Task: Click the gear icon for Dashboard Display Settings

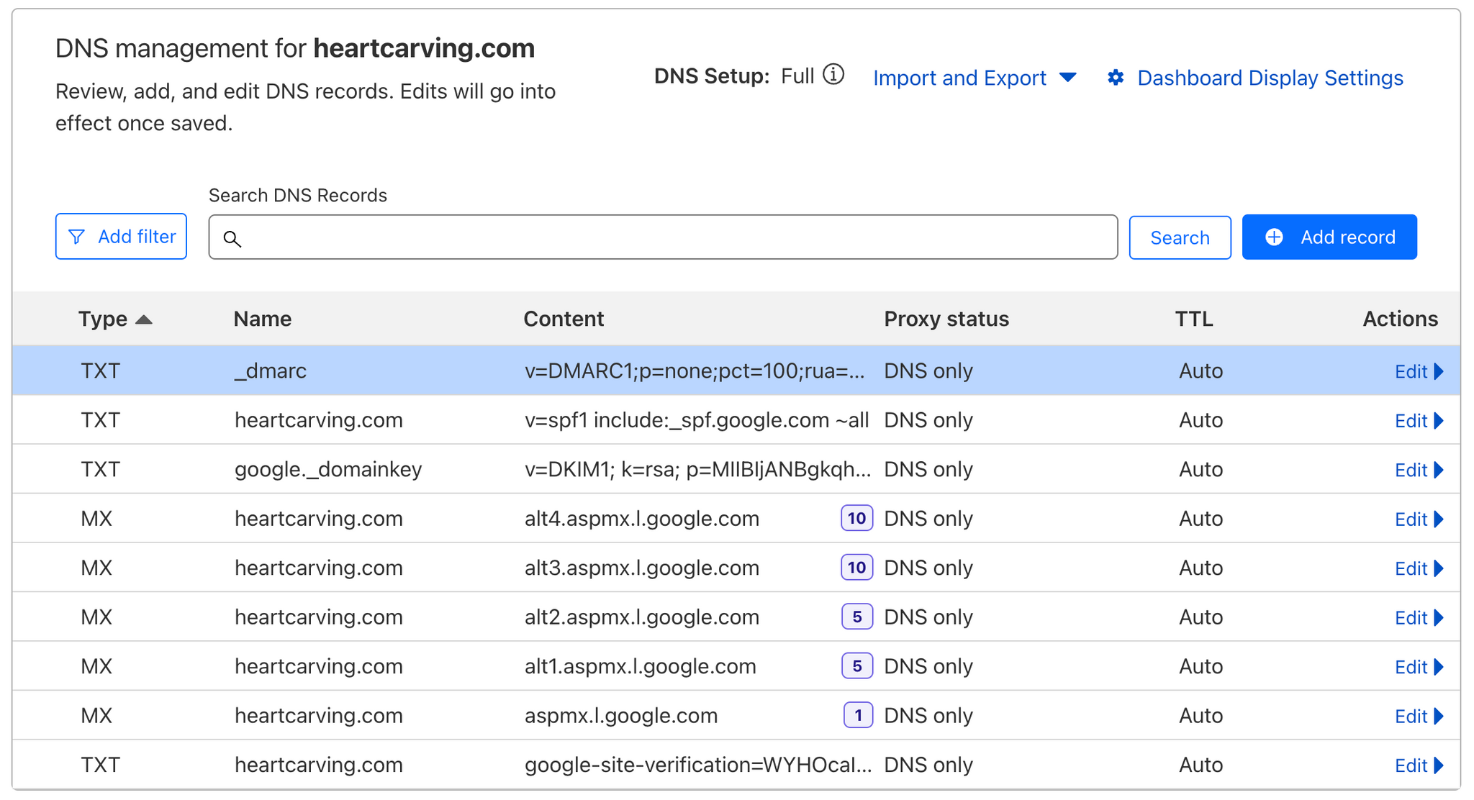Action: 1116,78
